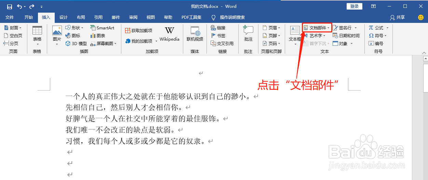The image size is (428, 180).
Task: Insert a 链接 hyperlink
Action: (218, 28)
